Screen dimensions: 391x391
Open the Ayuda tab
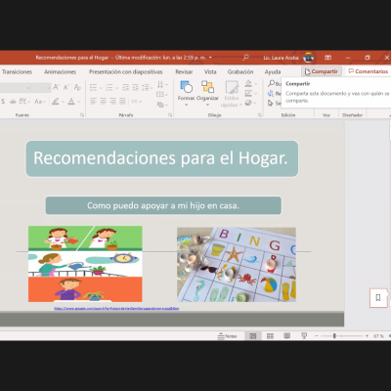pyautogui.click(x=273, y=71)
